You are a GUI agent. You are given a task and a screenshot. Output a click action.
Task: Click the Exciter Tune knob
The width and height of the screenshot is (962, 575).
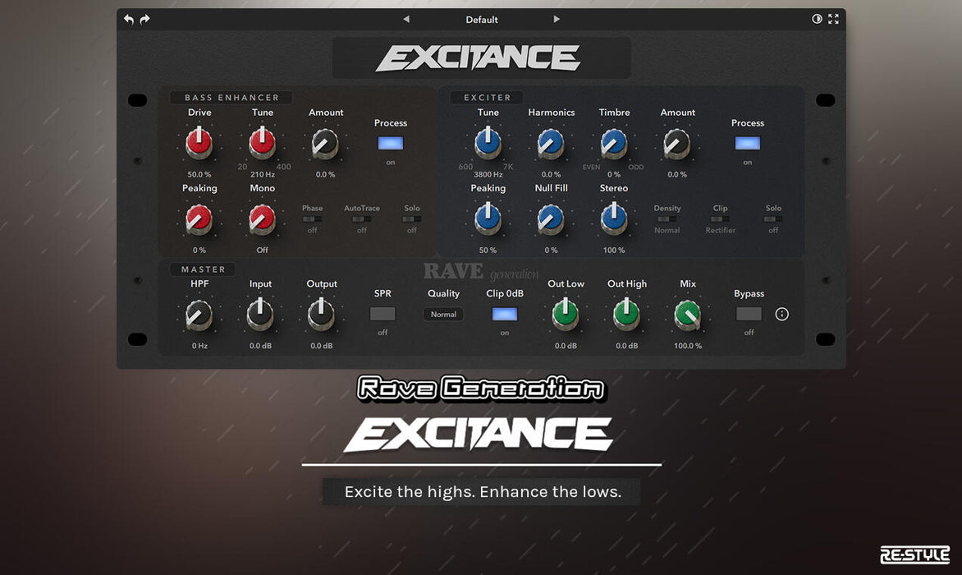click(x=488, y=142)
